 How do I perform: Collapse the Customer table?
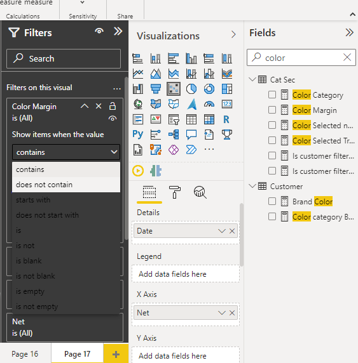coord(252,186)
